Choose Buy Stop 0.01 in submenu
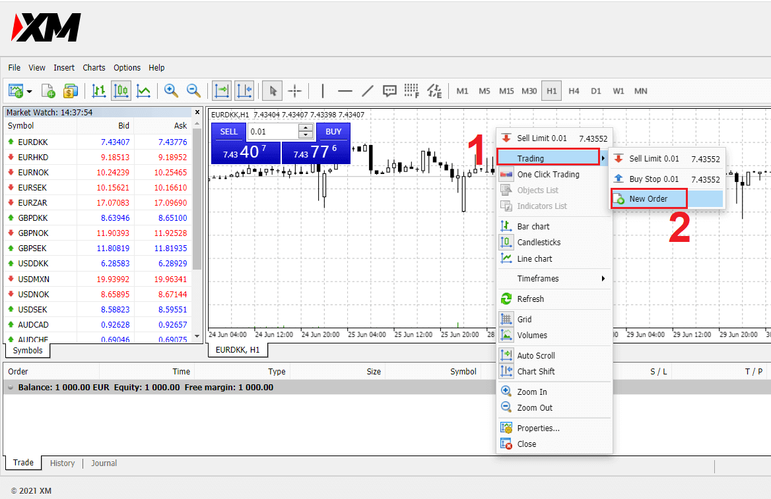The image size is (771, 499). coord(667,179)
